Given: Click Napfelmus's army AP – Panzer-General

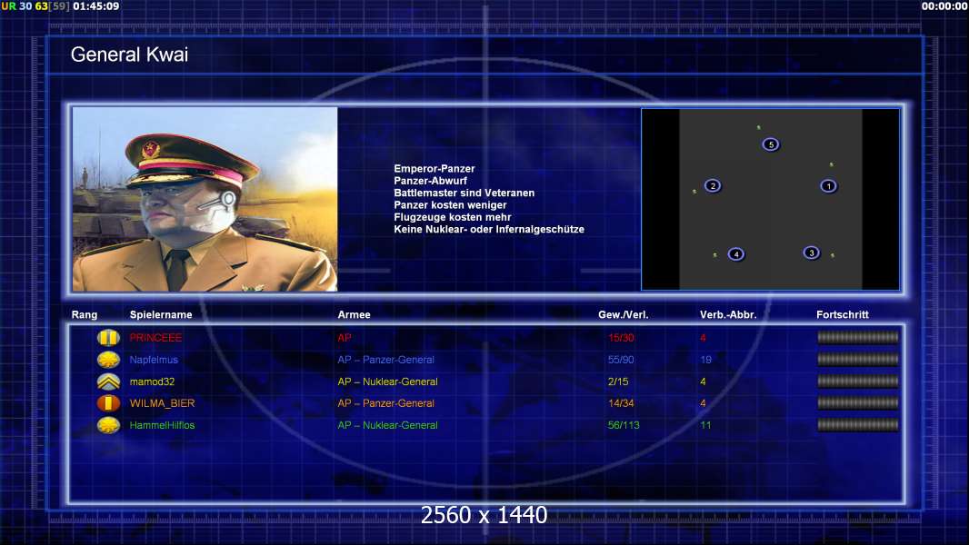Looking at the screenshot, I should click(x=385, y=360).
